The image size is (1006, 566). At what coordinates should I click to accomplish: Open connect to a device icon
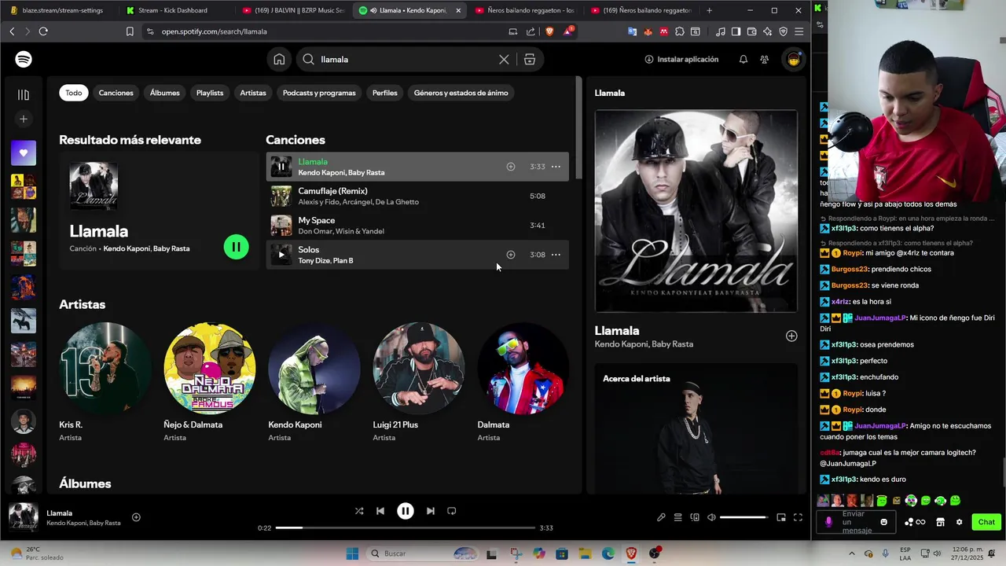695,517
